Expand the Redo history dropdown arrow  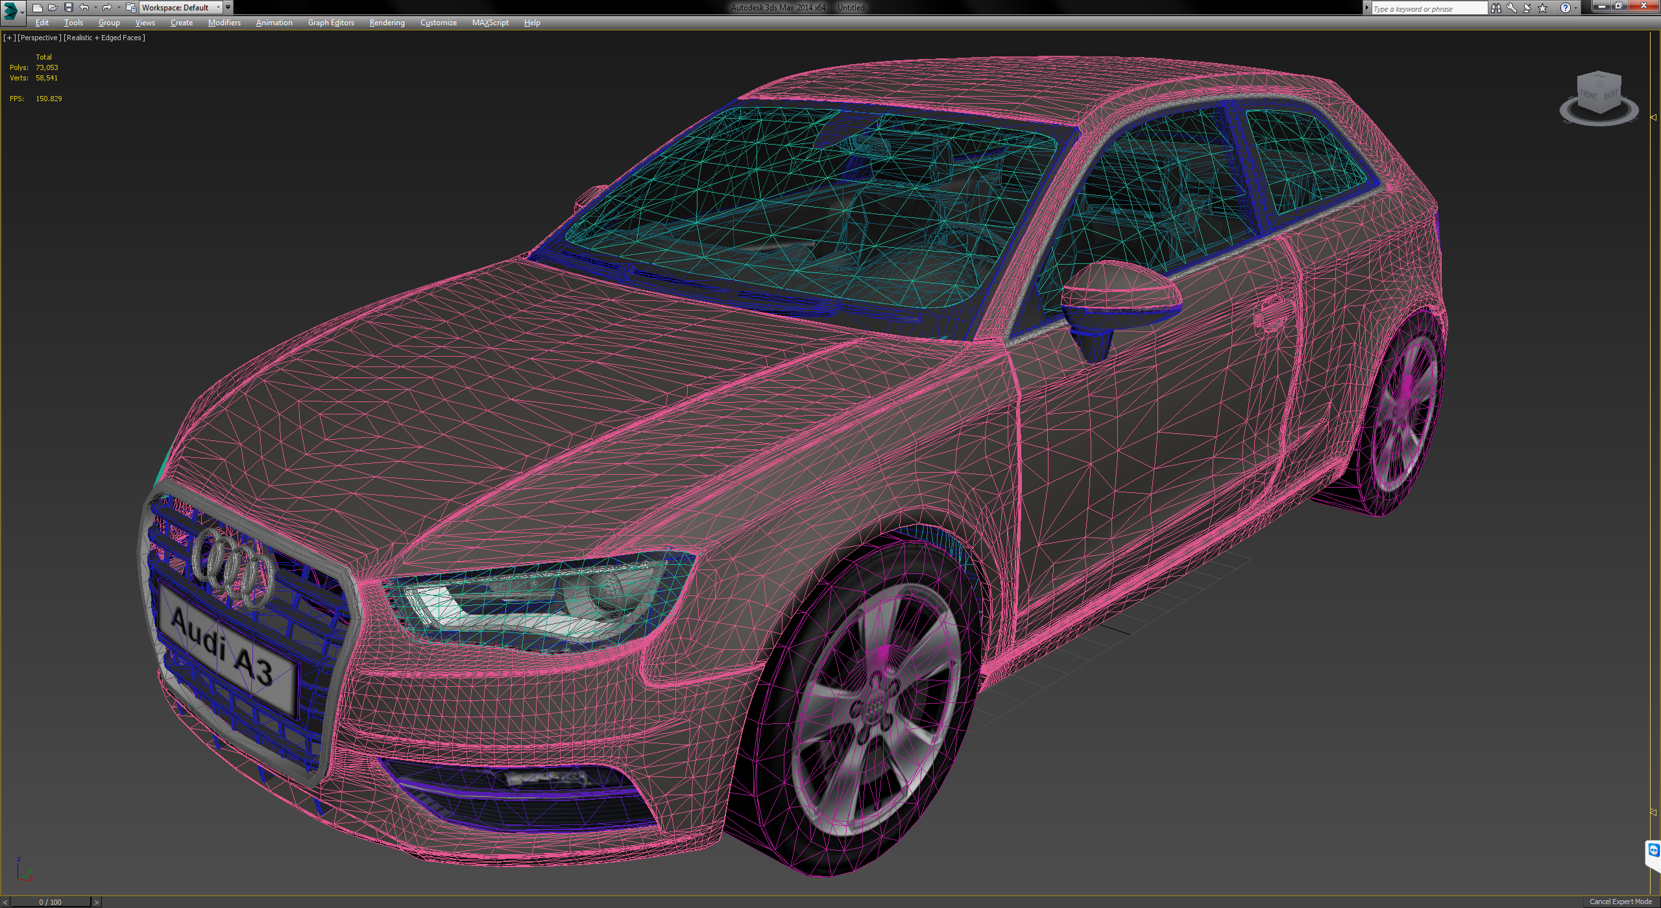click(118, 8)
